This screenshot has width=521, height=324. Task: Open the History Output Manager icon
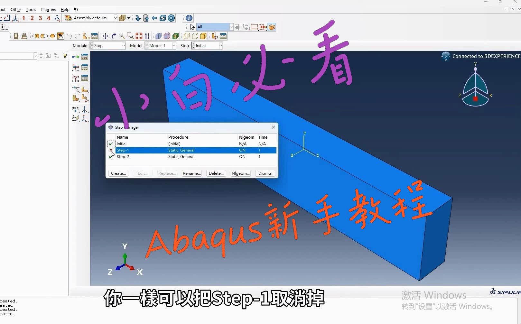pos(85,78)
